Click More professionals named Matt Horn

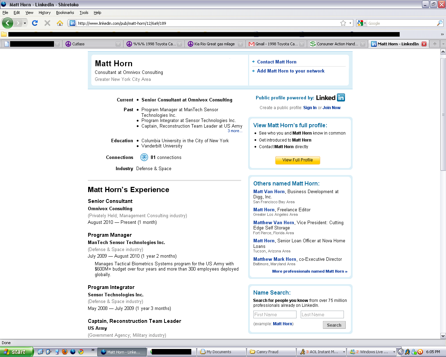310,271
